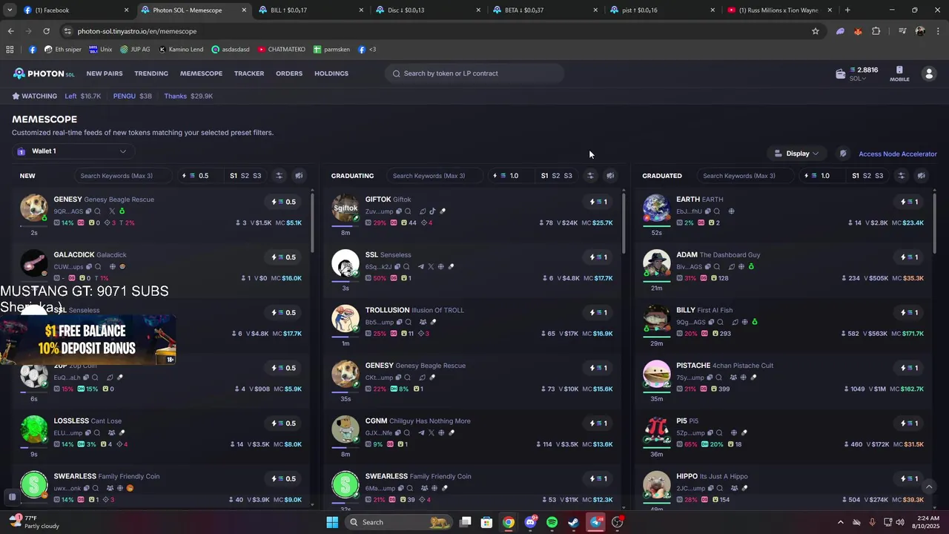Reload the browser page

click(46, 31)
